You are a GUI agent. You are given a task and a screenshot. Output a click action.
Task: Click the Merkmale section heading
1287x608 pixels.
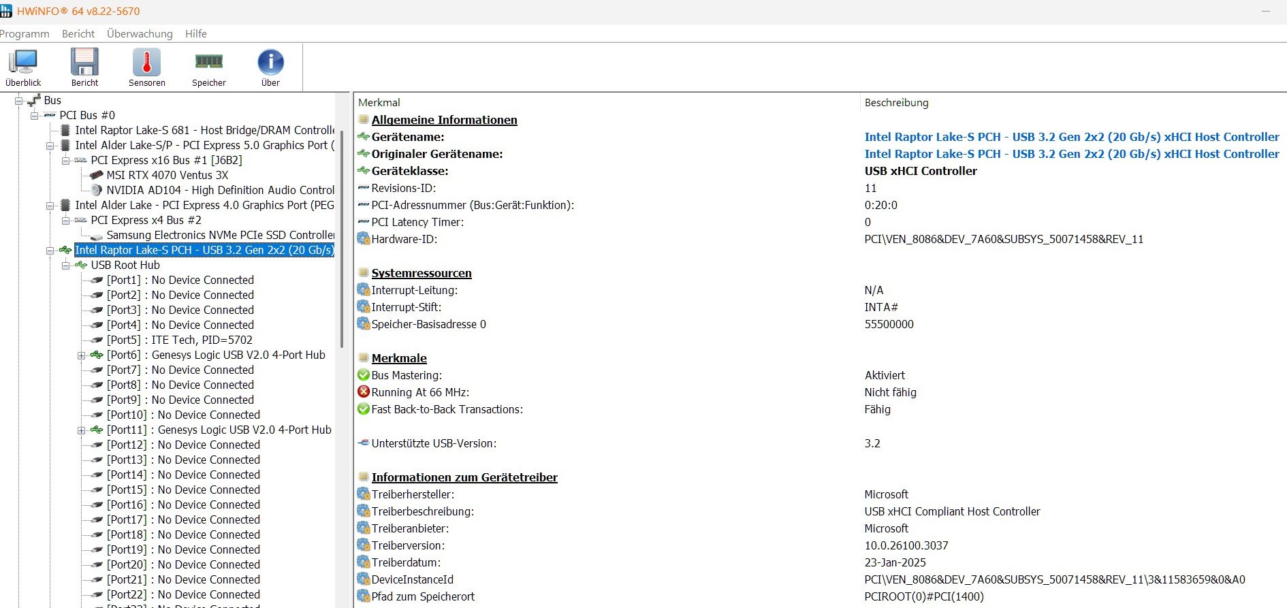coord(399,358)
